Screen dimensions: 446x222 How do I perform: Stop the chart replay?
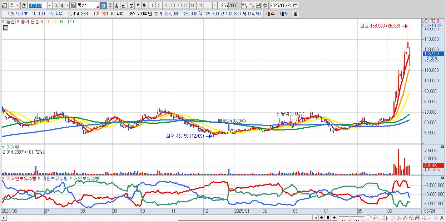[x=328, y=218]
